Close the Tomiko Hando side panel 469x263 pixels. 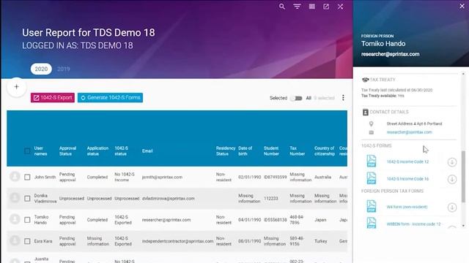462,6
